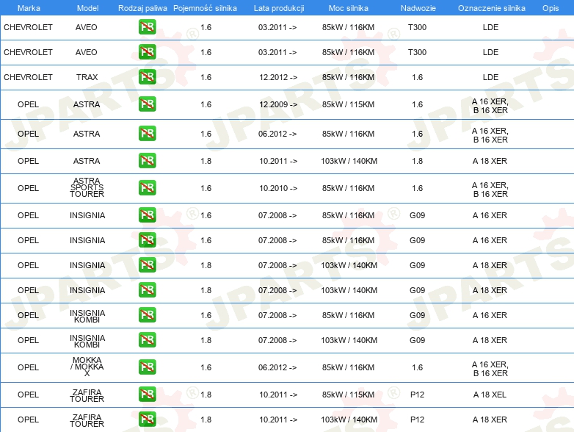
Task: Select 85kW / 115KM in ZAFIRA TOURER row
Action: pos(348,395)
